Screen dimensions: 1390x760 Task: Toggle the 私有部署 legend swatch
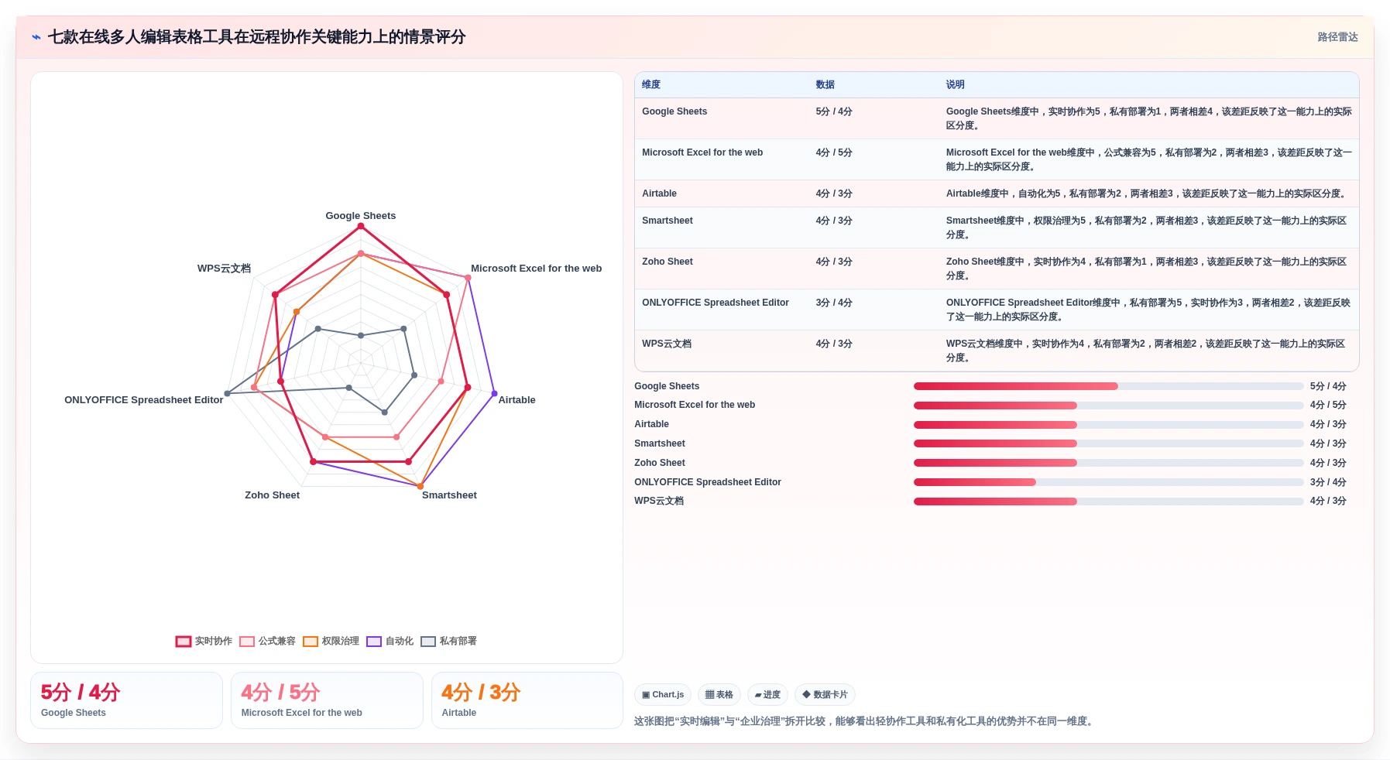coord(428,642)
